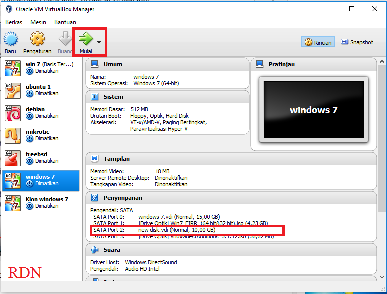Start the VM with Mulai arrow
387x294 pixels.
[x=86, y=39]
